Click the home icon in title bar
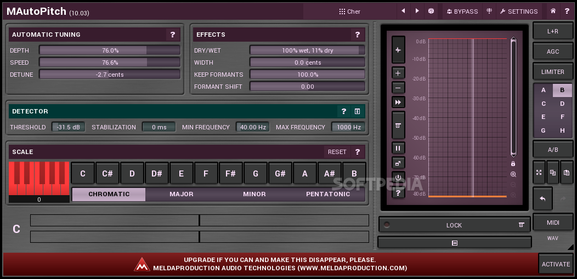This screenshot has width=577, height=279. (x=553, y=12)
